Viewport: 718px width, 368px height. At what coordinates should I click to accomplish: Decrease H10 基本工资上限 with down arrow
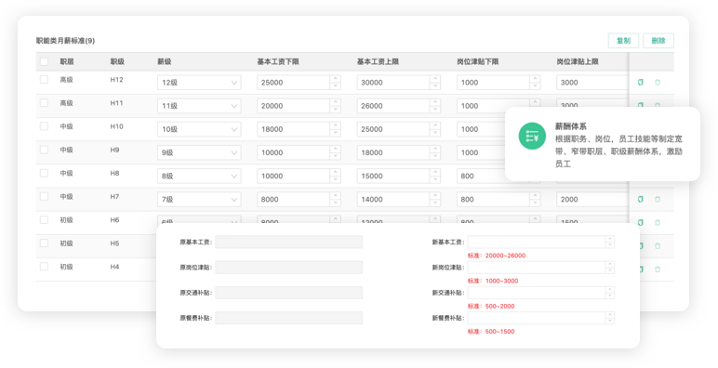(x=435, y=133)
